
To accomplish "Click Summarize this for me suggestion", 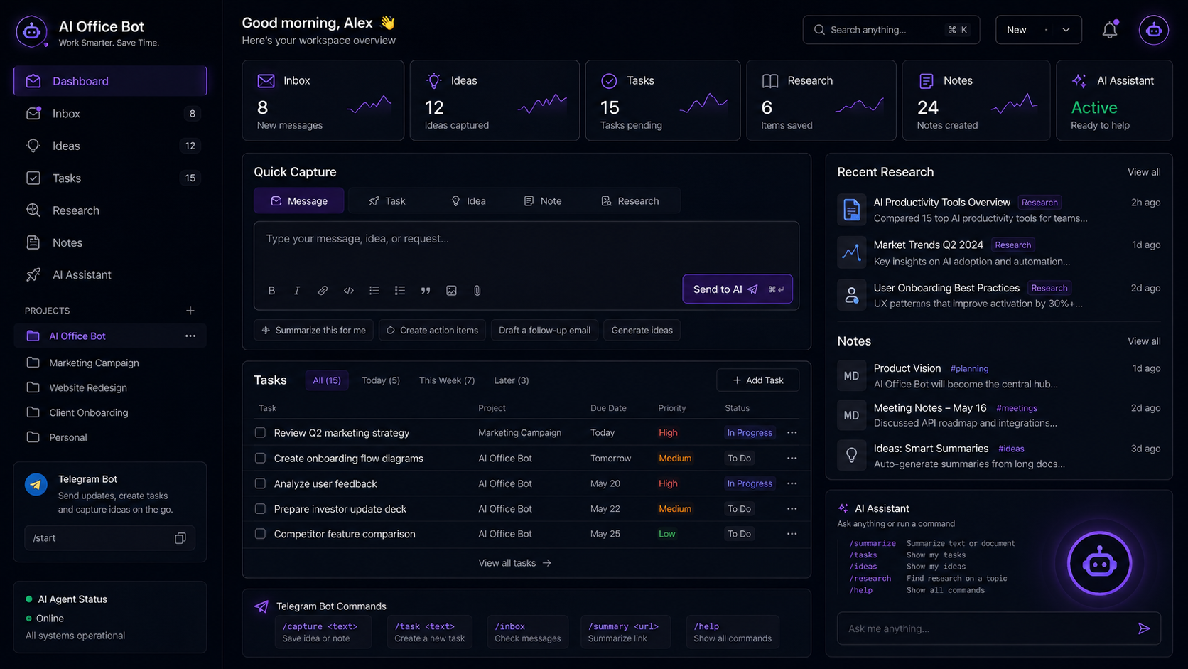I will (x=313, y=330).
